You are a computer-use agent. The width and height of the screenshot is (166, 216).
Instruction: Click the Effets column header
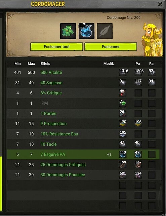[x=45, y=64]
